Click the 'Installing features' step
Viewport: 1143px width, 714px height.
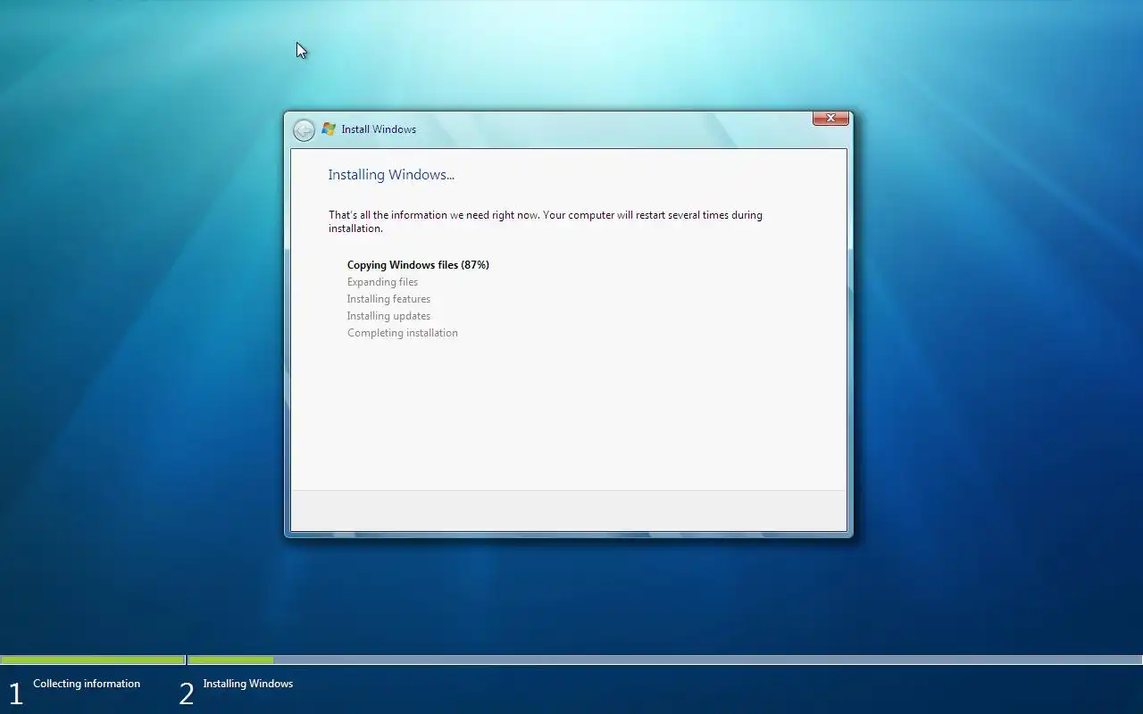pyautogui.click(x=388, y=299)
